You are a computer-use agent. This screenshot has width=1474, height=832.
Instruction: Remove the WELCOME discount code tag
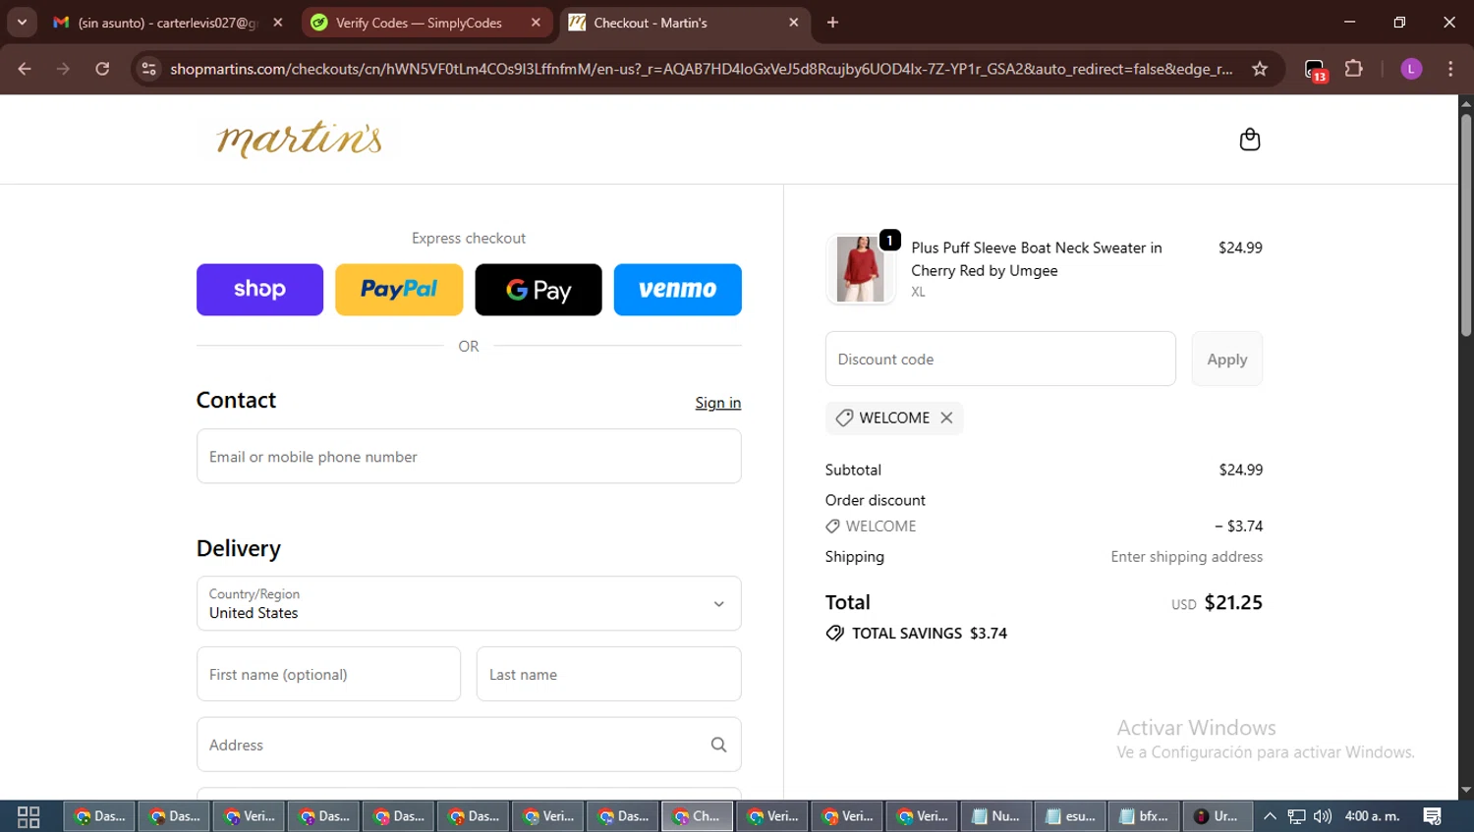click(946, 417)
